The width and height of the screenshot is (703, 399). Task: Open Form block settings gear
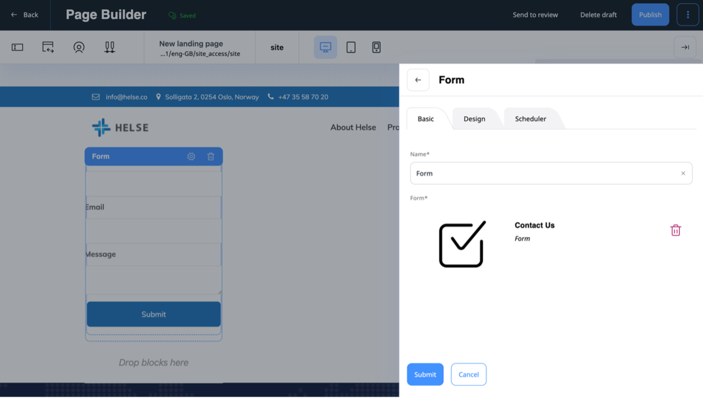tap(191, 156)
